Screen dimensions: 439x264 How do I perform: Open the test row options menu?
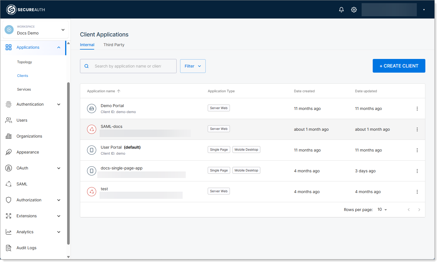pyautogui.click(x=417, y=192)
